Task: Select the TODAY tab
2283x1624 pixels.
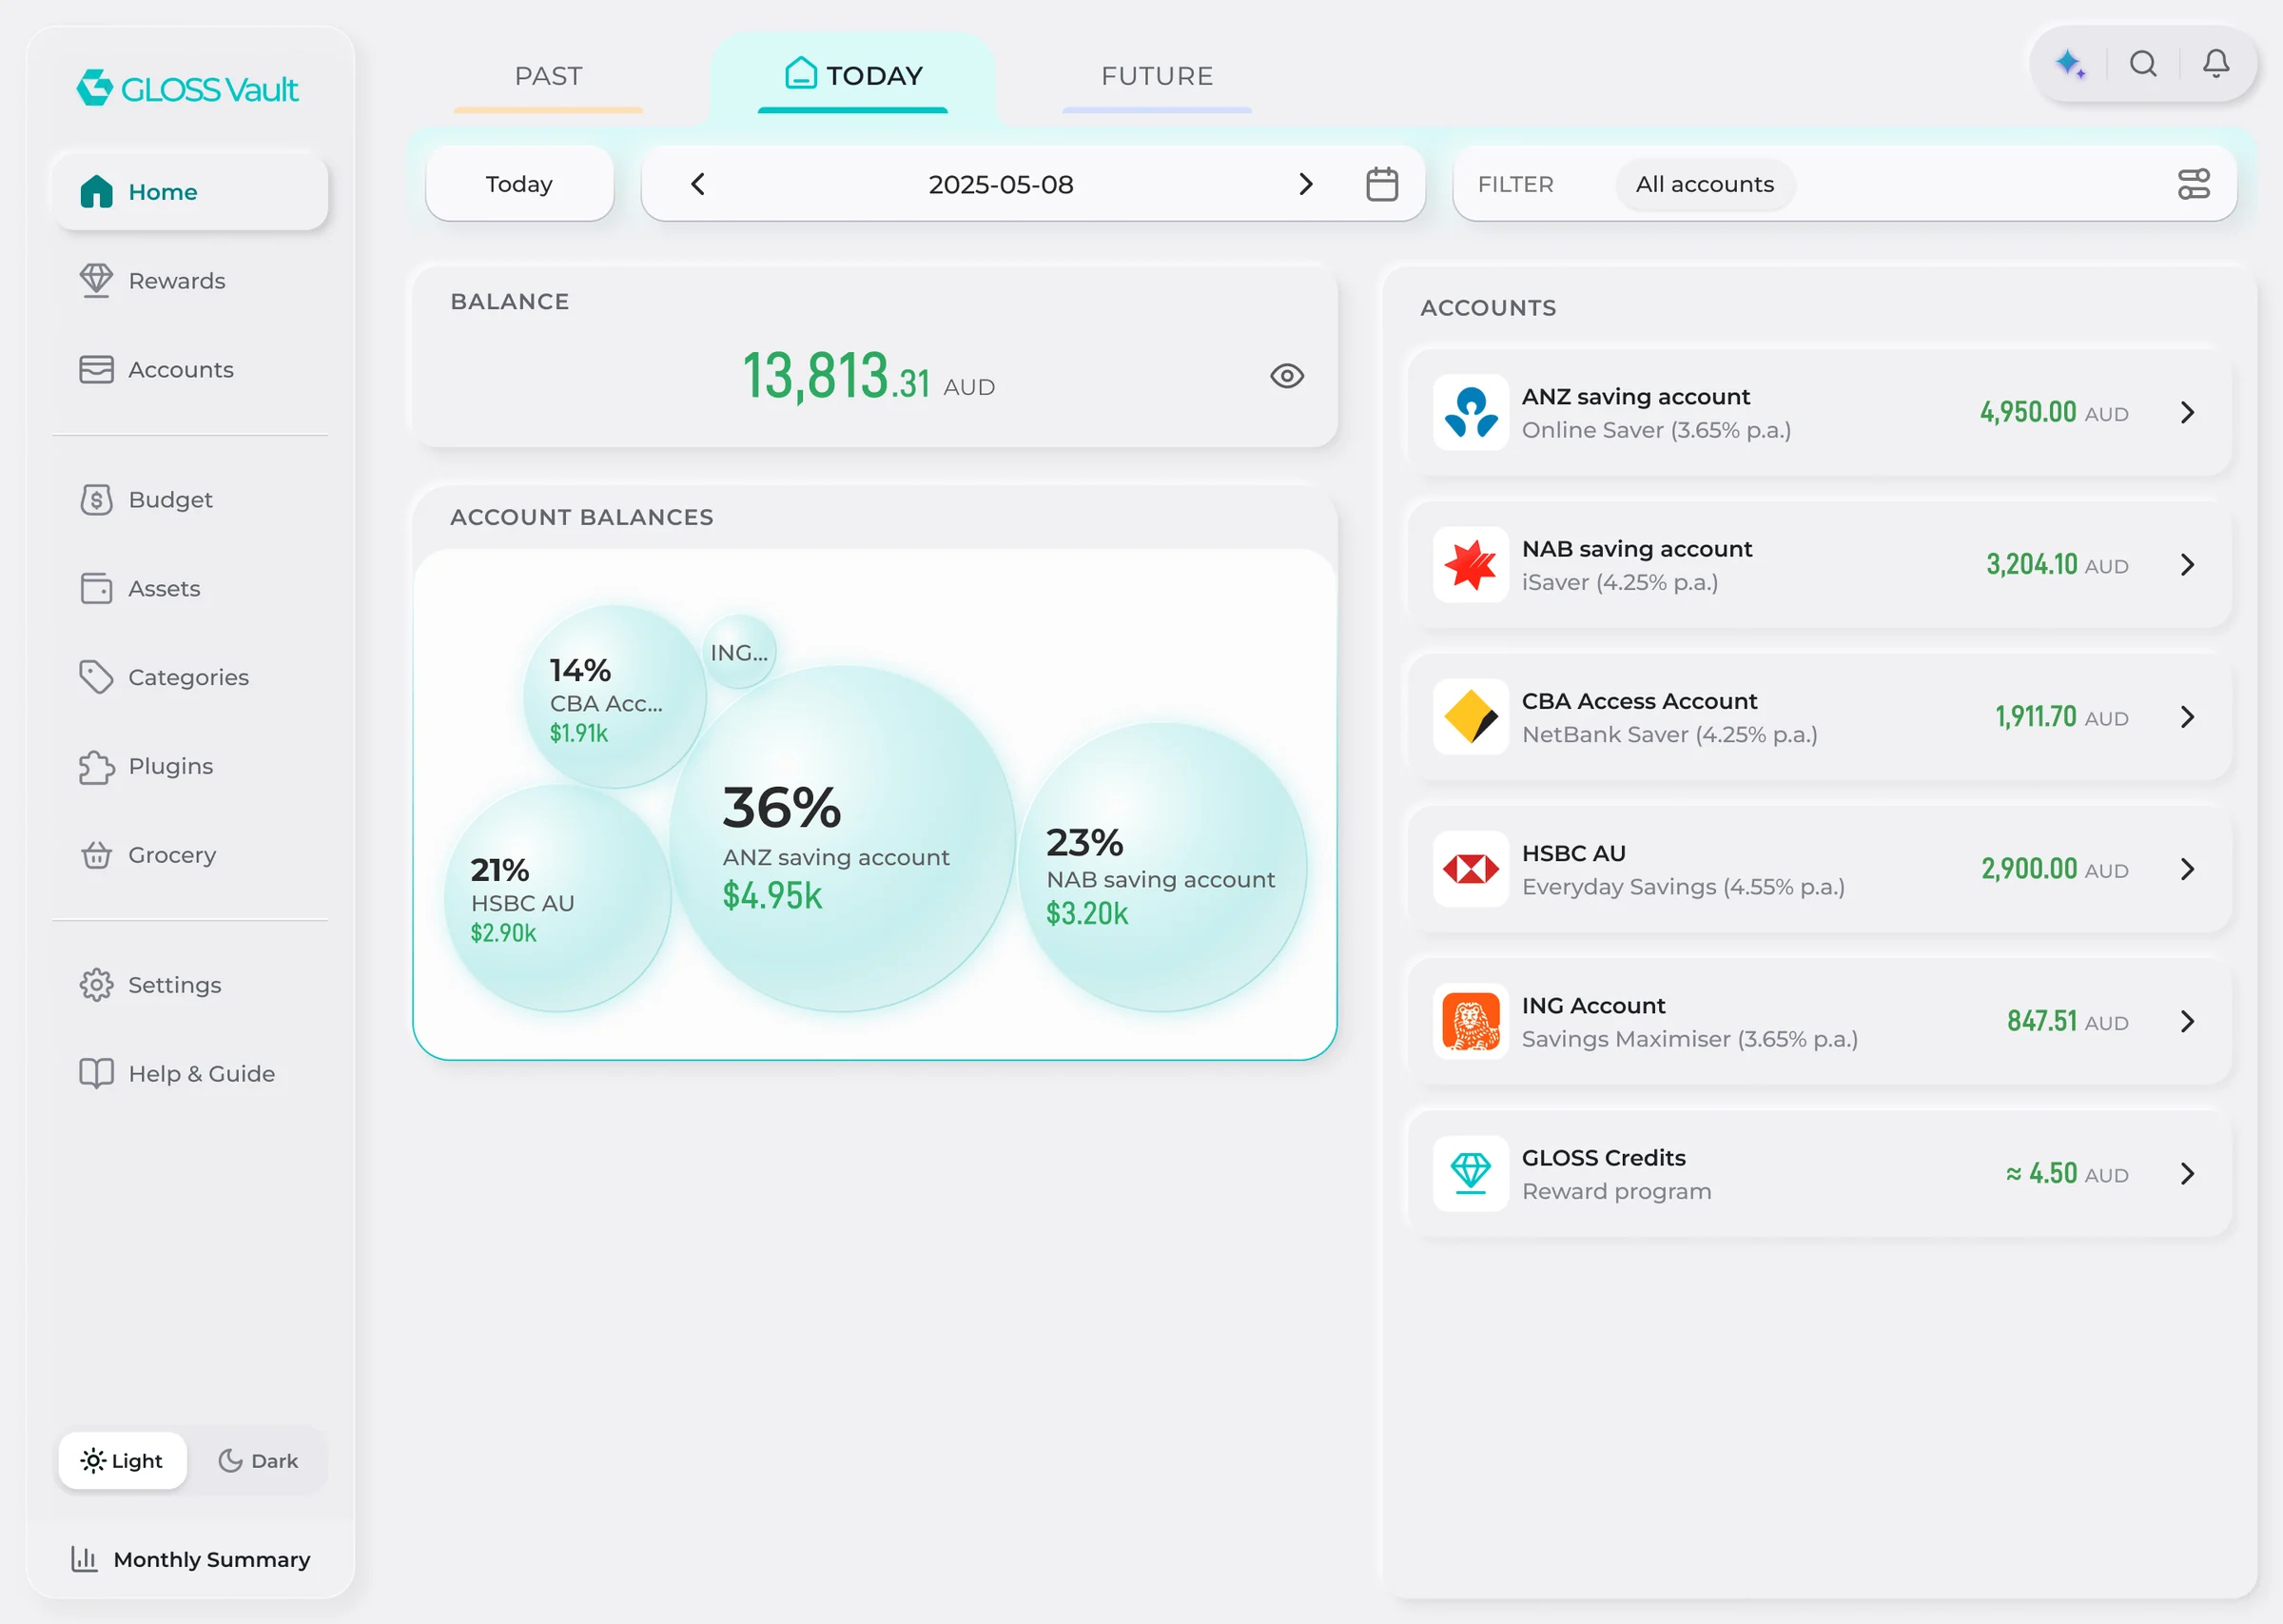Action: 852,77
